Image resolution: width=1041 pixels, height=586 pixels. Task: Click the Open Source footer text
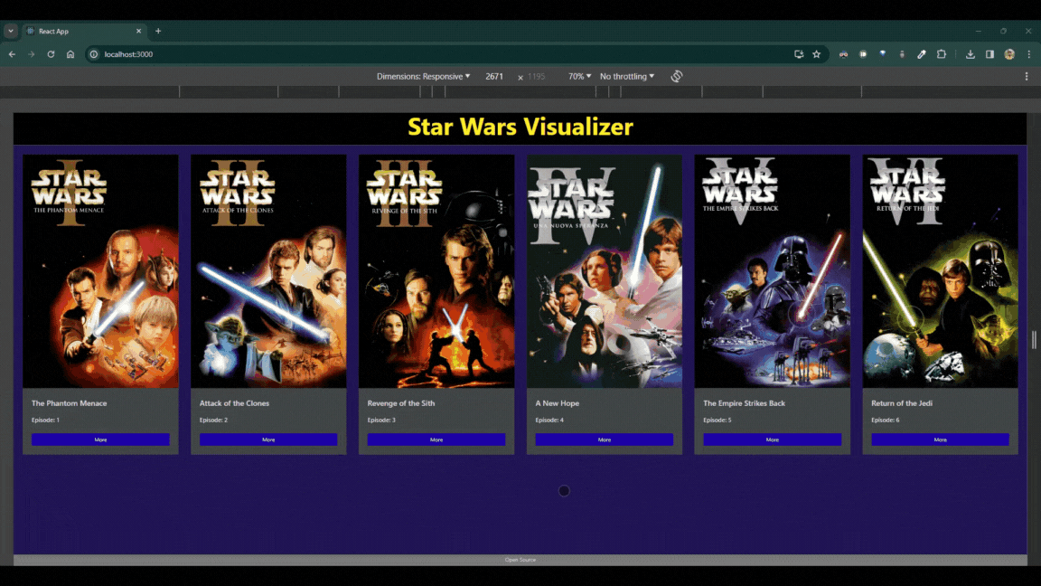coord(520,560)
